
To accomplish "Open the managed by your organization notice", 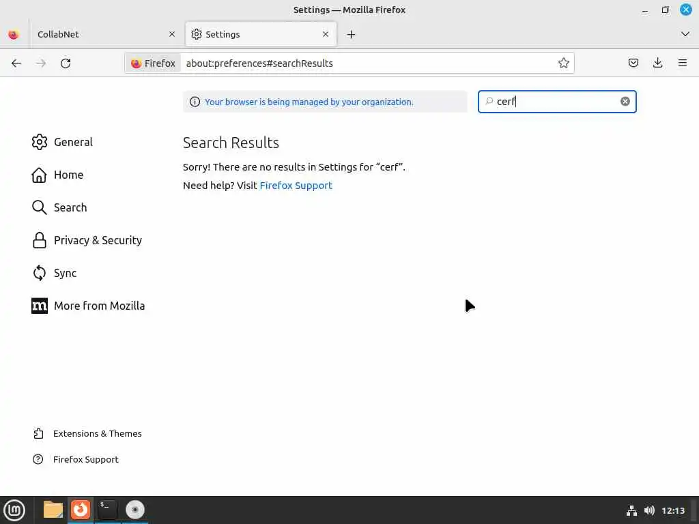I will (x=309, y=102).
